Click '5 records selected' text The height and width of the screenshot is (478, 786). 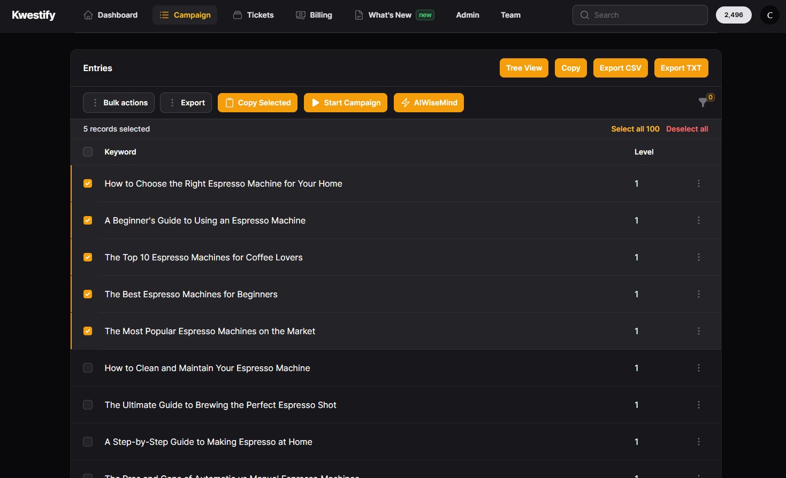tap(117, 129)
